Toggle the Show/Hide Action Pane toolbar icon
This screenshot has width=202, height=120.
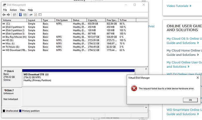(x=25, y=15)
